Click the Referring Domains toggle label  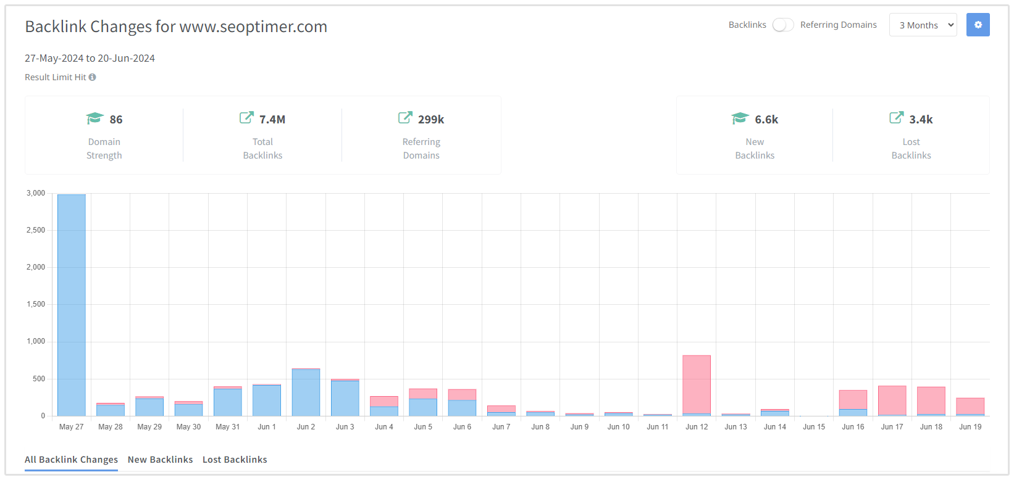point(838,25)
